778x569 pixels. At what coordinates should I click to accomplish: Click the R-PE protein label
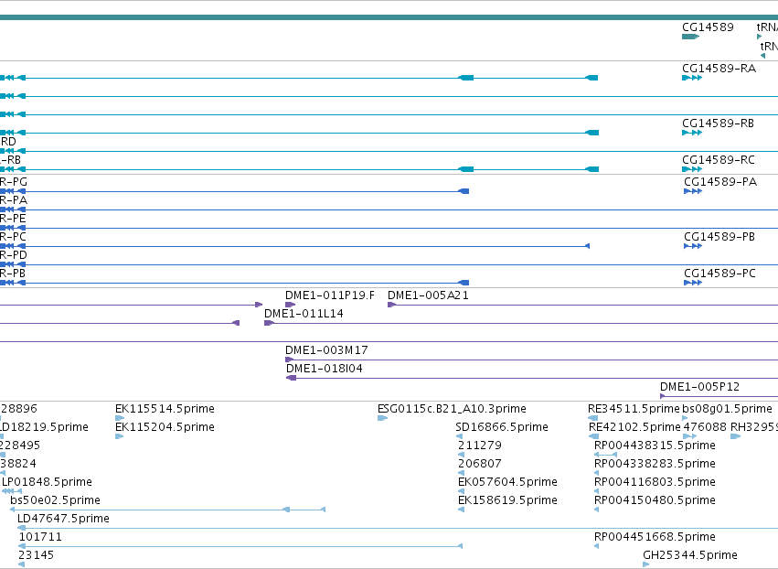click(x=13, y=219)
